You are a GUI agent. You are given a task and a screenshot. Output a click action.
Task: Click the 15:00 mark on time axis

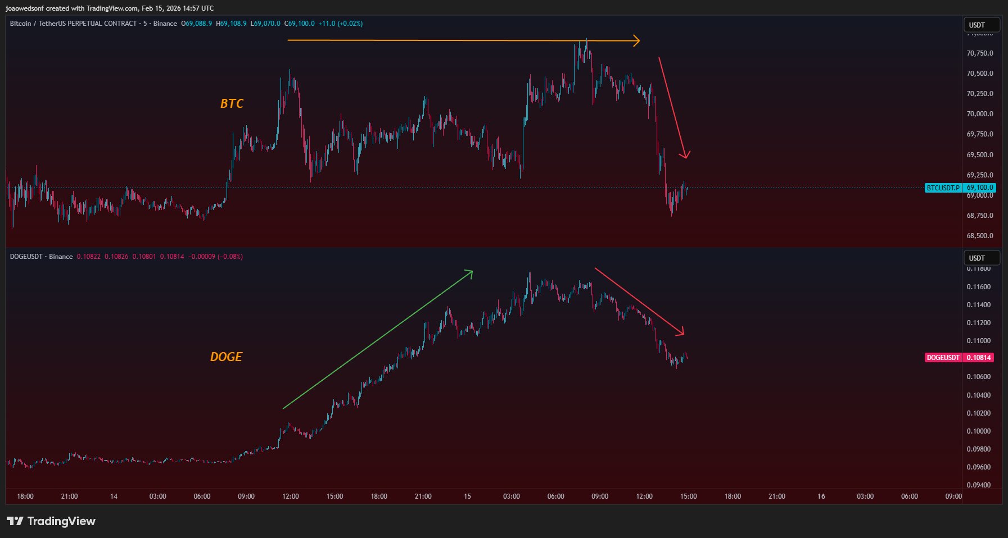click(x=688, y=496)
